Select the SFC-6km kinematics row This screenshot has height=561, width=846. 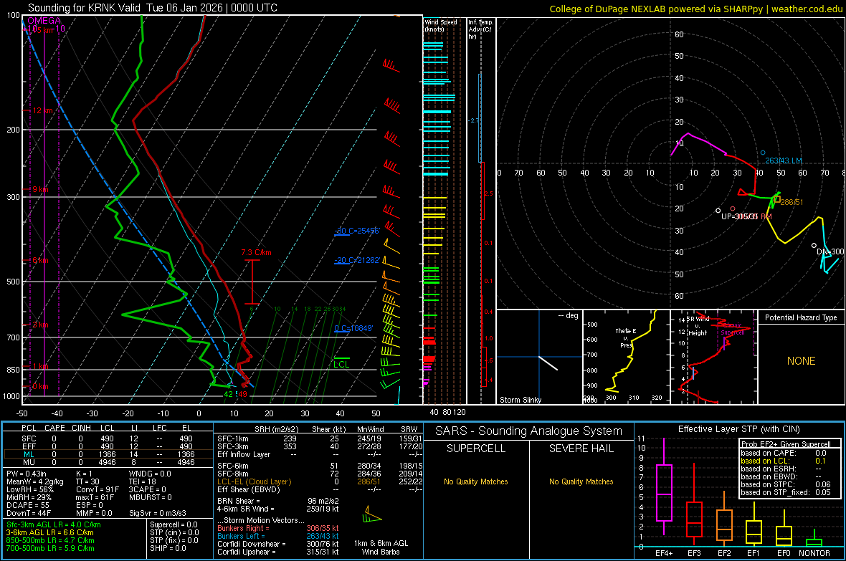(320, 466)
